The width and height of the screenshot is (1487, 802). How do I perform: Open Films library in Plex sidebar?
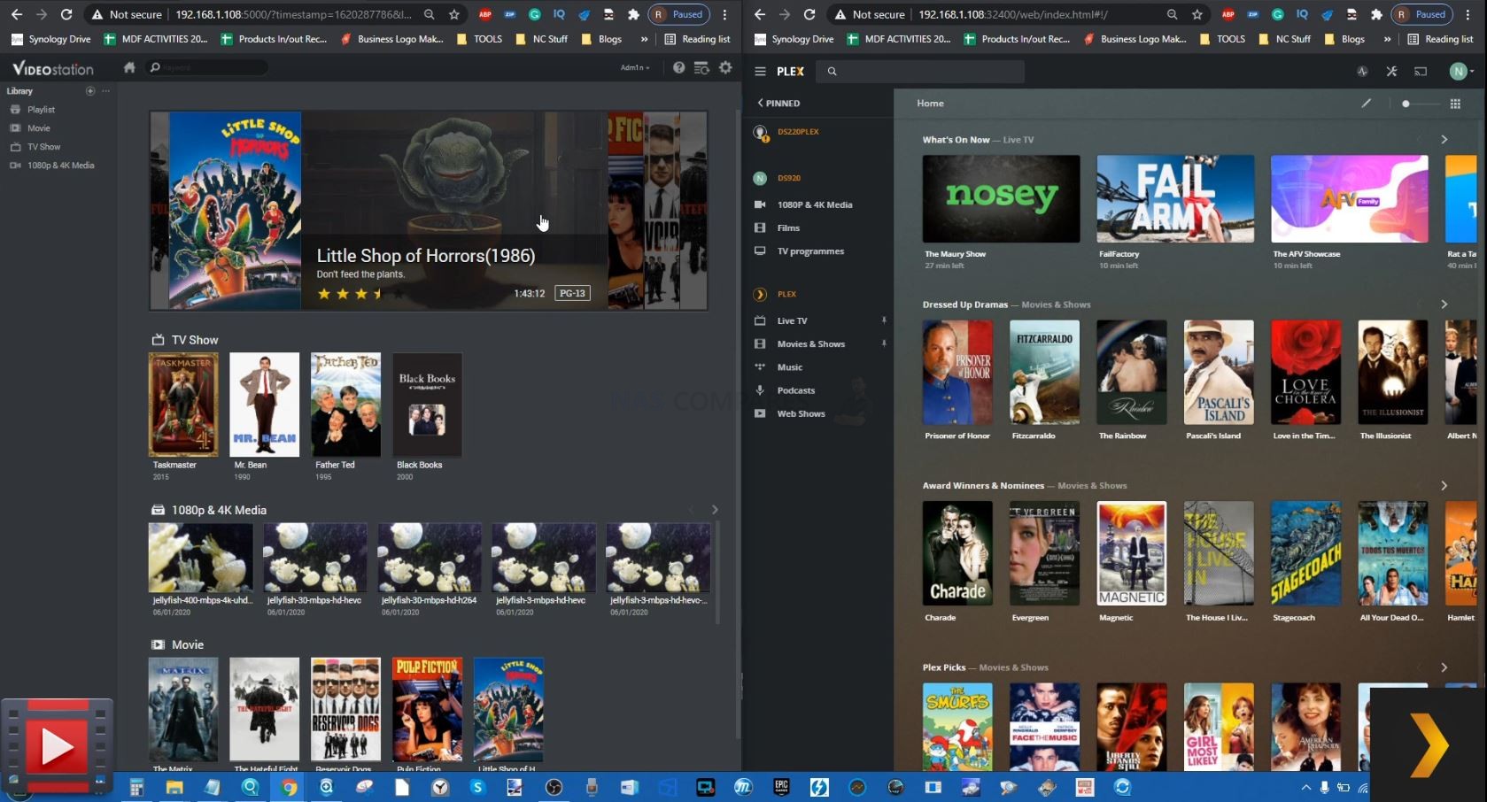point(788,228)
